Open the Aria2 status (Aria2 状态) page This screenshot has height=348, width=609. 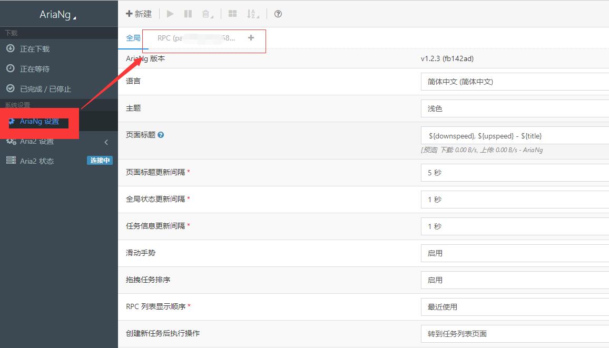pyautogui.click(x=37, y=161)
